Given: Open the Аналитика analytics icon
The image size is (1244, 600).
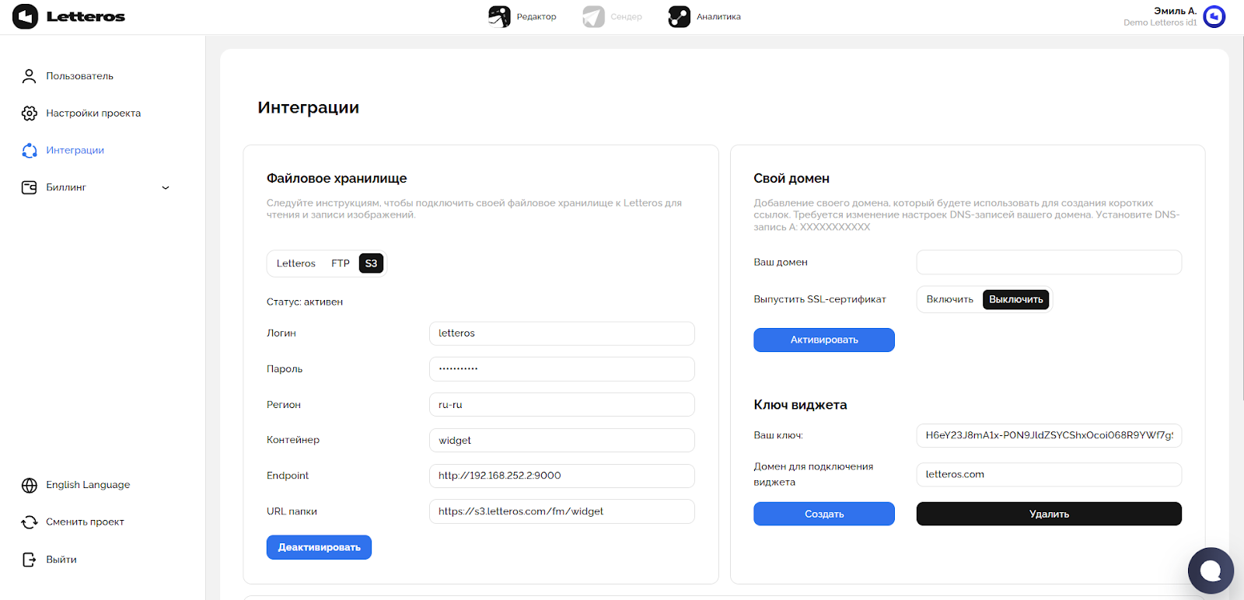Looking at the screenshot, I should tap(679, 16).
